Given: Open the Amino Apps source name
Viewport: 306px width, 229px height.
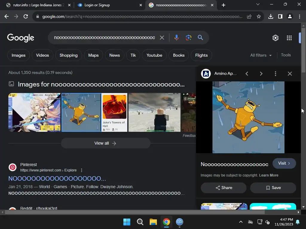Looking at the screenshot, I should click(225, 73).
